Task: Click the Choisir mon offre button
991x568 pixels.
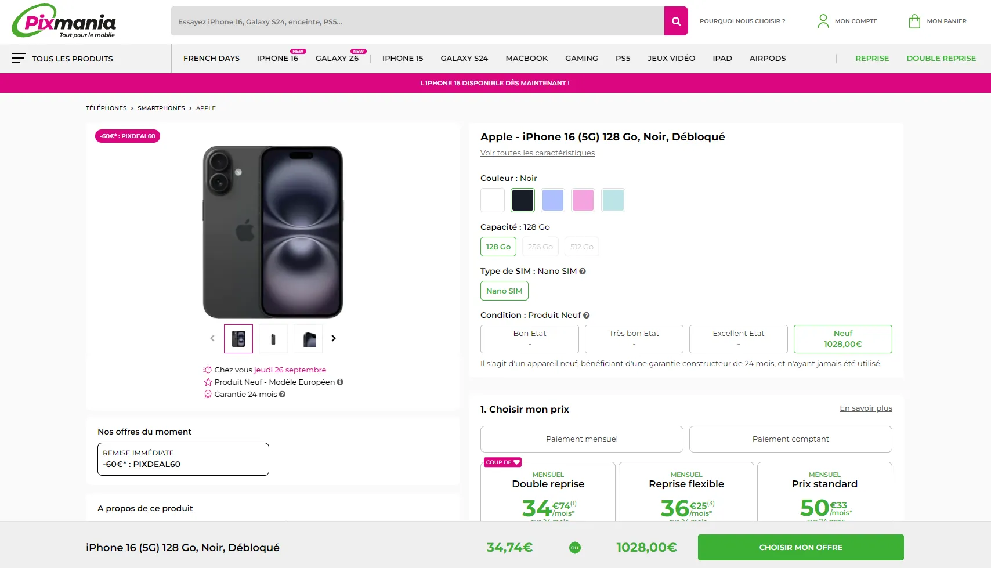Action: pyautogui.click(x=800, y=547)
